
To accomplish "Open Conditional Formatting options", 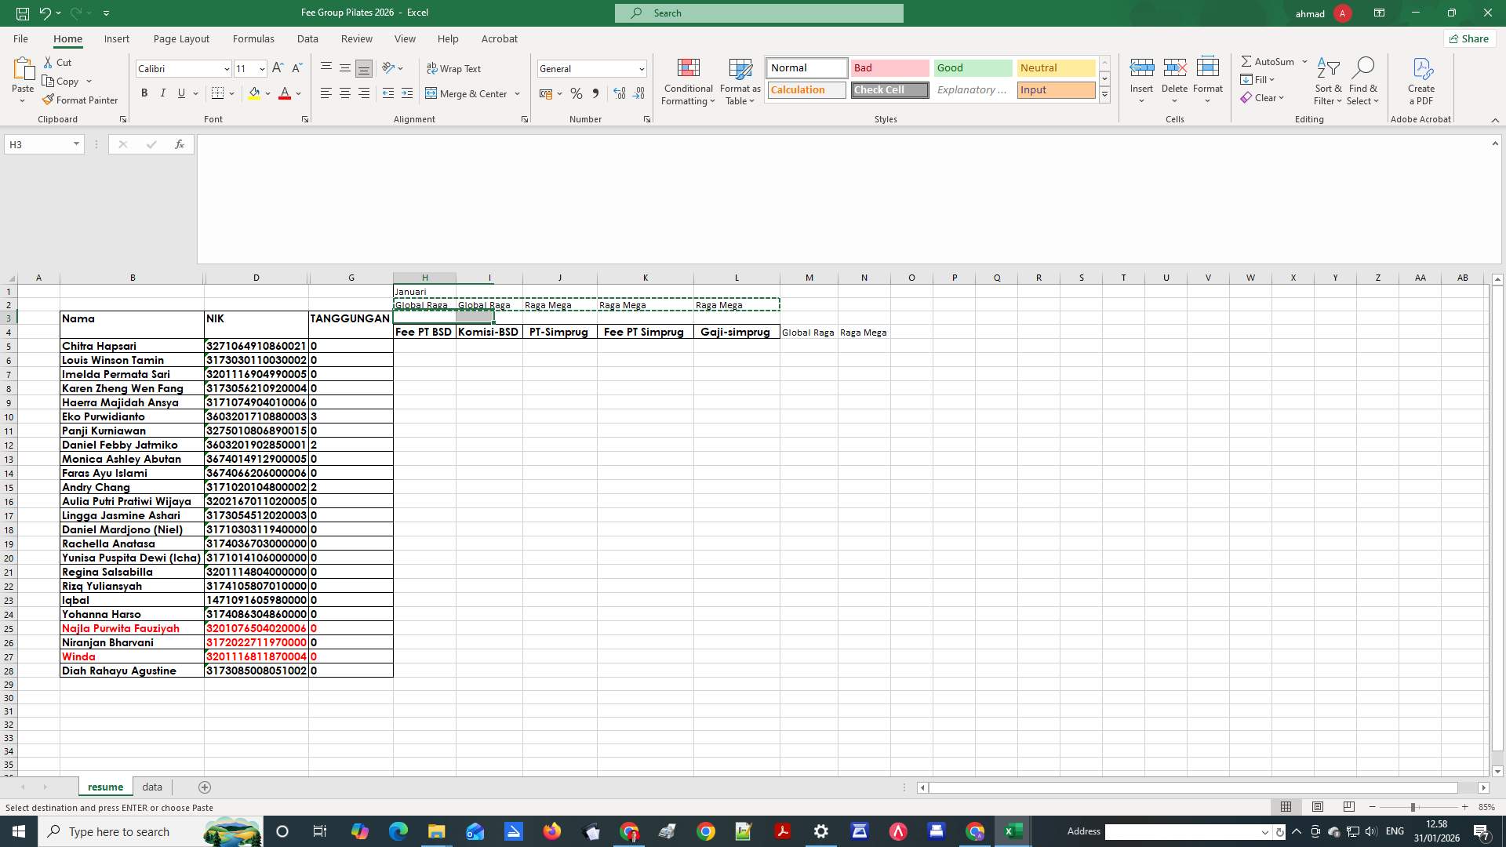I will 688,82.
